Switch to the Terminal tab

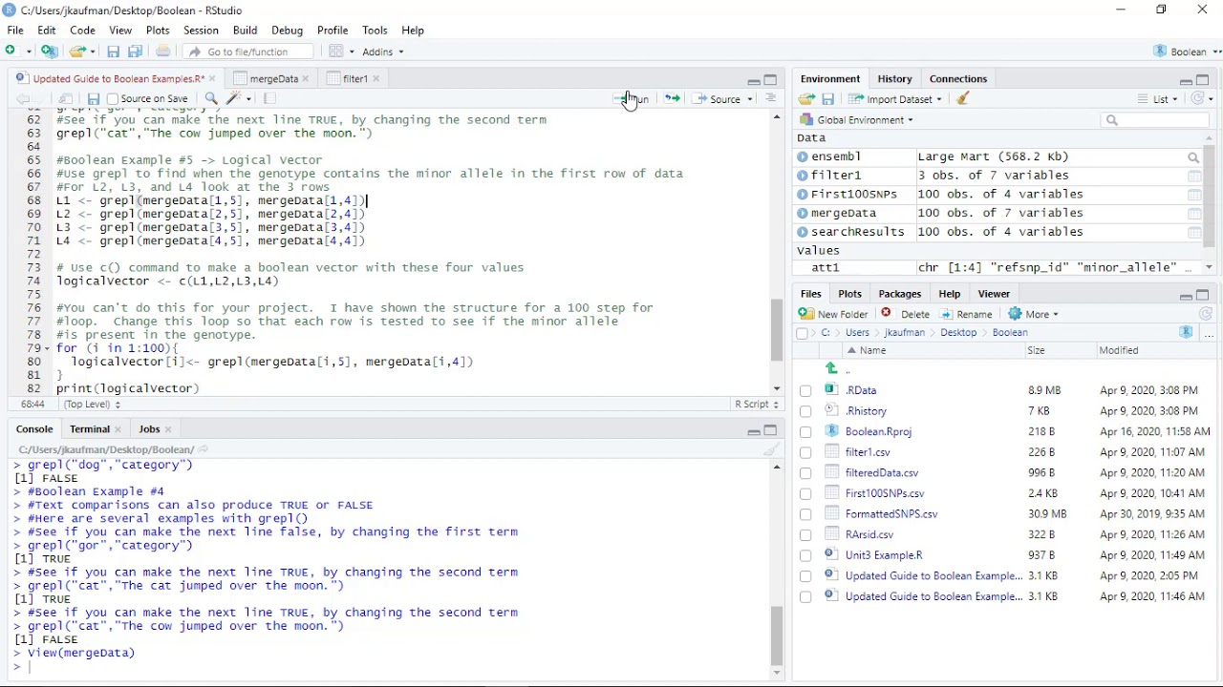[x=90, y=429]
